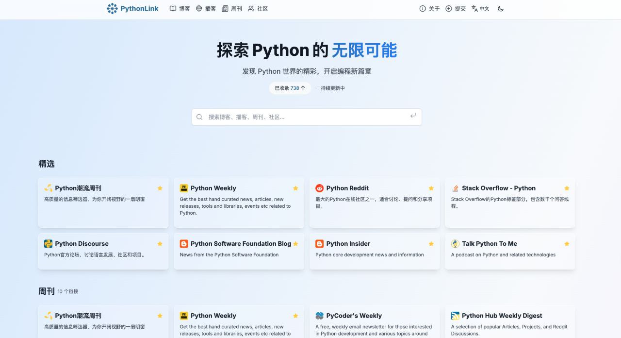The image size is (621, 338).
Task: Click the 精选 Python潮流周刊 card icon
Action: 48,188
